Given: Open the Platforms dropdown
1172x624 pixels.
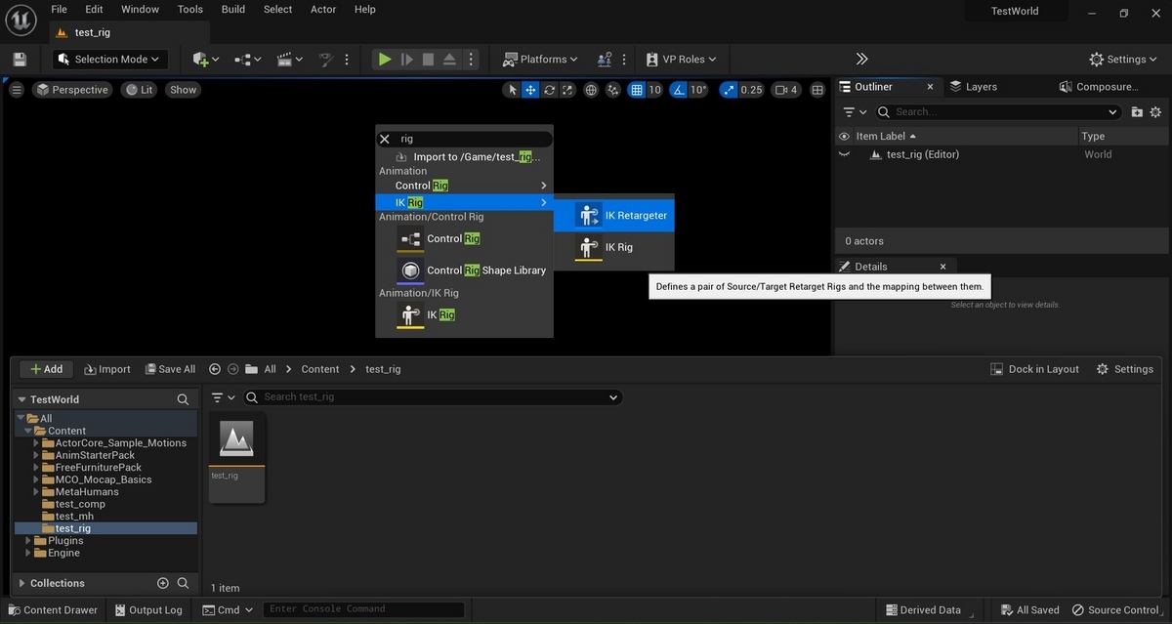Looking at the screenshot, I should (540, 59).
